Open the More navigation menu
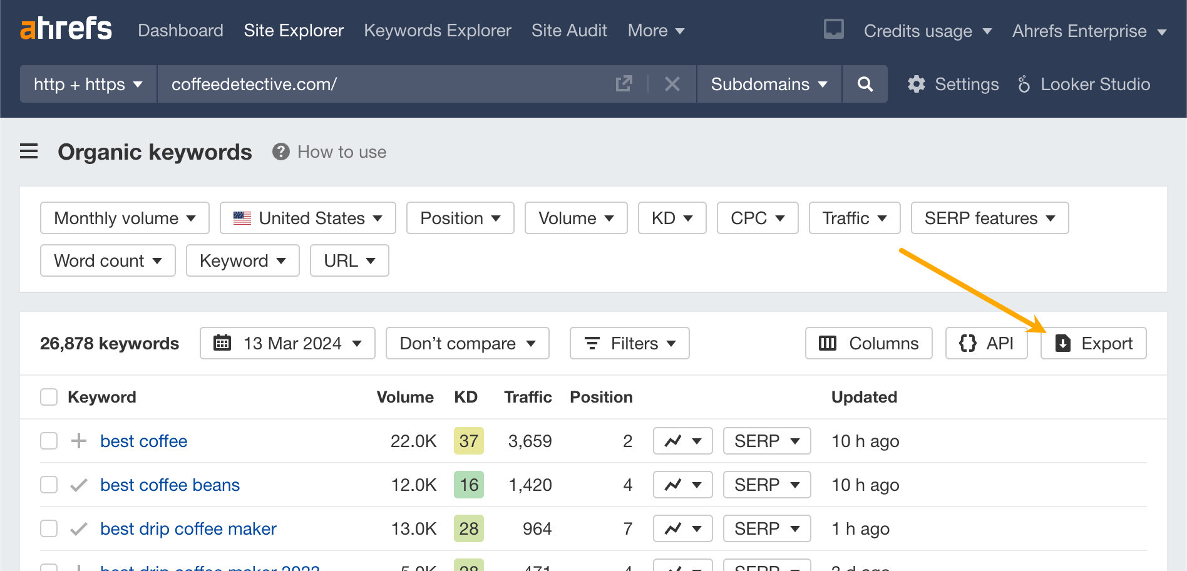The height and width of the screenshot is (571, 1187). click(x=655, y=30)
